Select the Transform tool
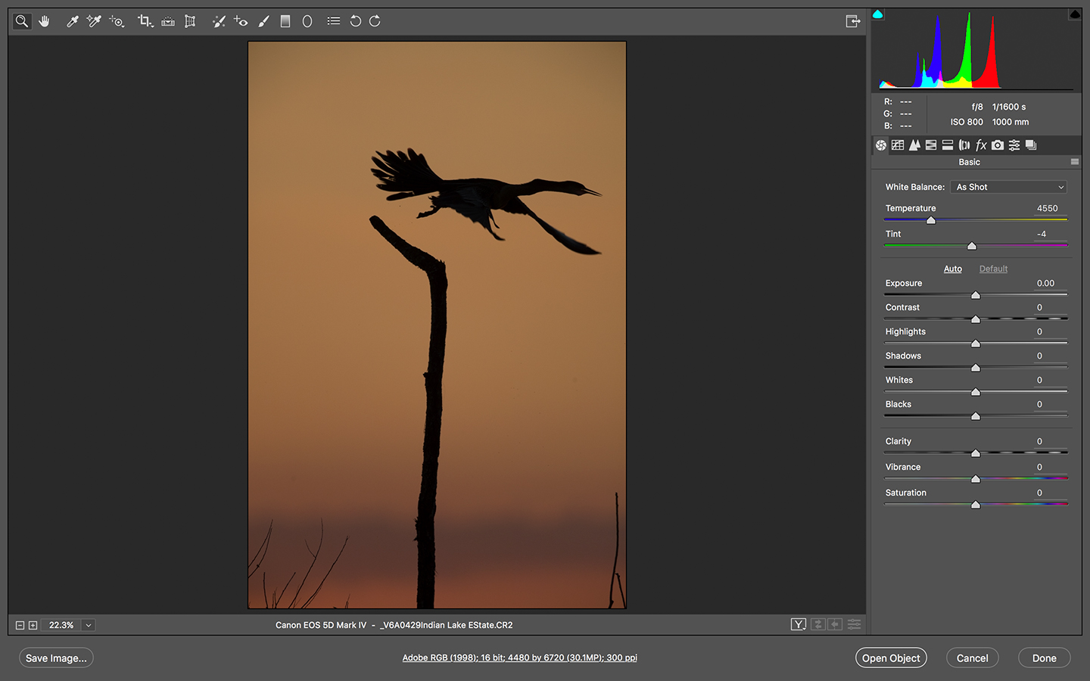1090x681 pixels. pos(190,21)
